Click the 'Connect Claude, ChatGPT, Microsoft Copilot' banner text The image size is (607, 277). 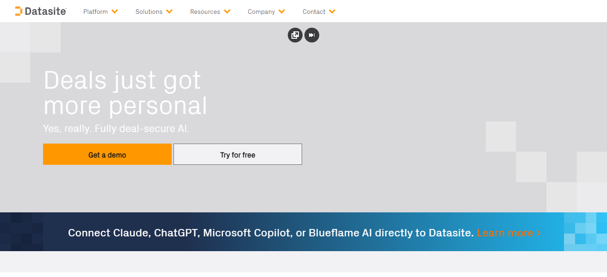pyautogui.click(x=271, y=233)
